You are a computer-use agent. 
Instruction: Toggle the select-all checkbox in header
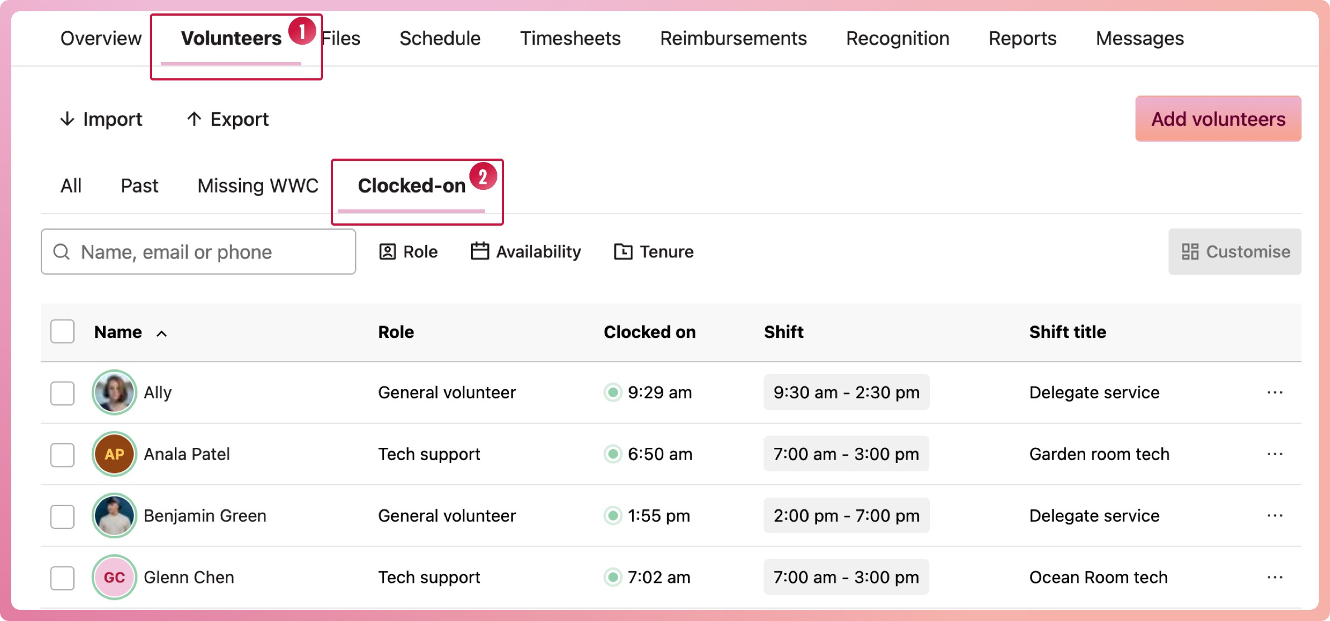(63, 332)
